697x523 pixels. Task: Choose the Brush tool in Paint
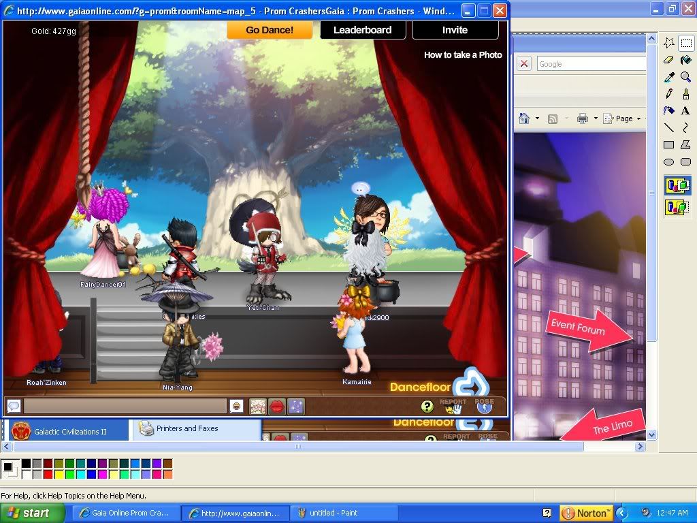[x=686, y=94]
